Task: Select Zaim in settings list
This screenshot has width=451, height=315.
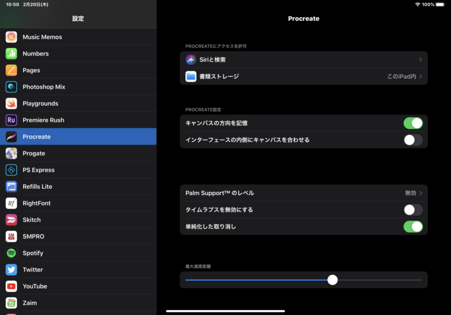Action: coord(78,303)
